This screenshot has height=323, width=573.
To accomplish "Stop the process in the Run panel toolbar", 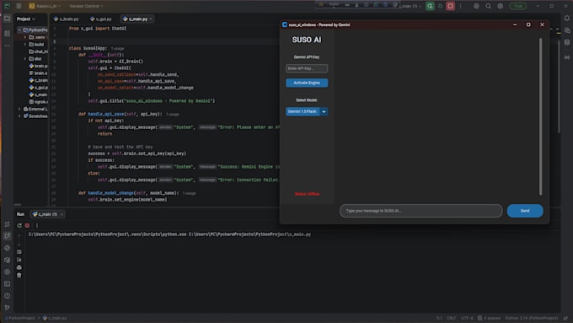I will (28, 225).
